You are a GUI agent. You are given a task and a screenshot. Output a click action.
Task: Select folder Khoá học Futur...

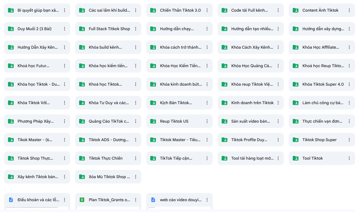37,66
